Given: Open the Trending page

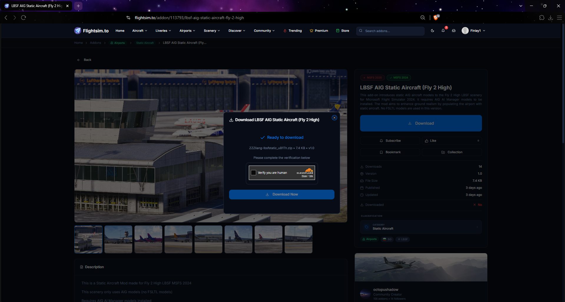Looking at the screenshot, I should (x=292, y=31).
